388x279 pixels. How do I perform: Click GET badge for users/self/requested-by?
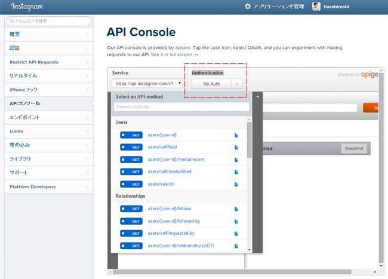(x=131, y=233)
